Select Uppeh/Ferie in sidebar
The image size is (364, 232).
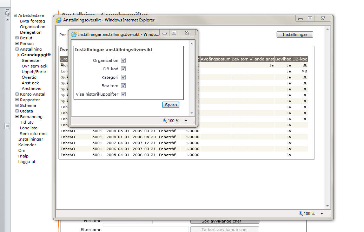(34, 72)
